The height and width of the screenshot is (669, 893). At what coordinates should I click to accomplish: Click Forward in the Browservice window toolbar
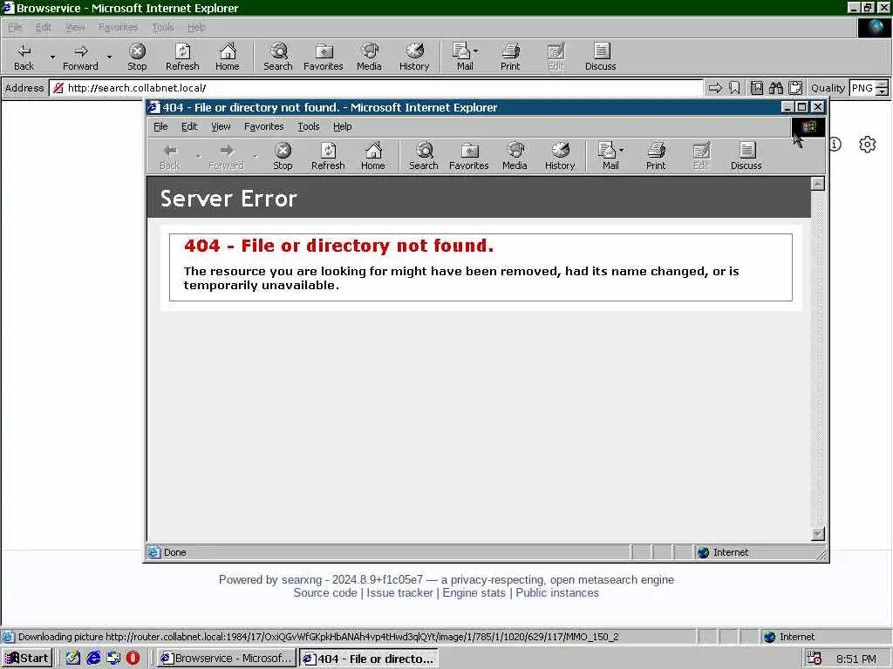[80, 57]
